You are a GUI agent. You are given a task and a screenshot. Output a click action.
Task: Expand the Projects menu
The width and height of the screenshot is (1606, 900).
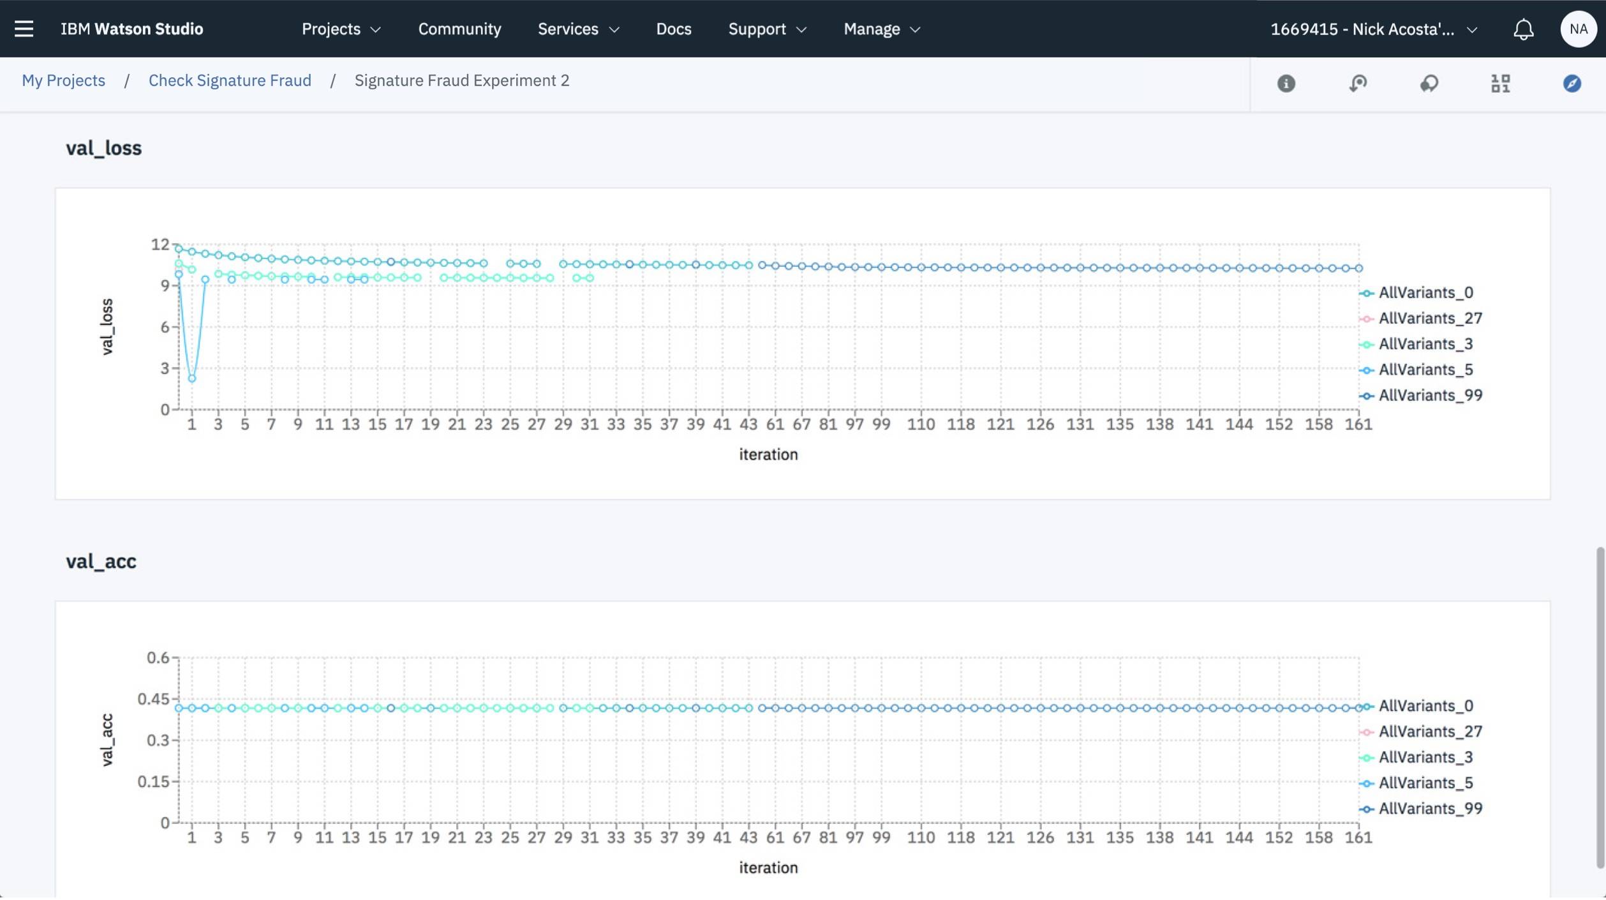pos(341,29)
